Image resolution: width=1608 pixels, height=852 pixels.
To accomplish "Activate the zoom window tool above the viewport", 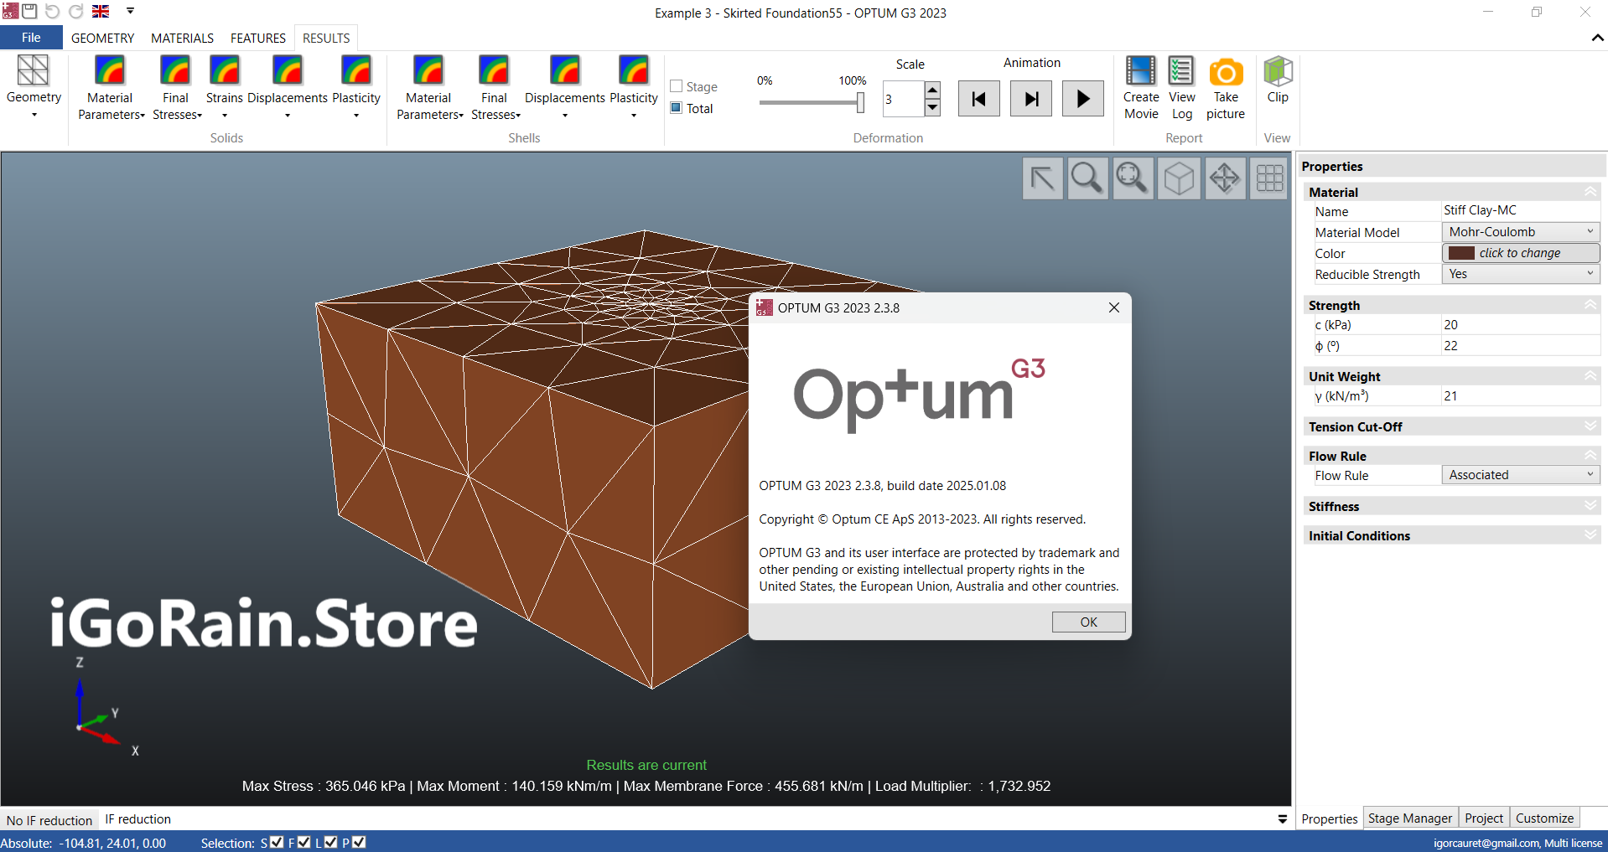I will tap(1133, 178).
